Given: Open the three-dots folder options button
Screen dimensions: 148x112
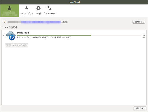Looking at the screenshot, I should coord(144,36).
